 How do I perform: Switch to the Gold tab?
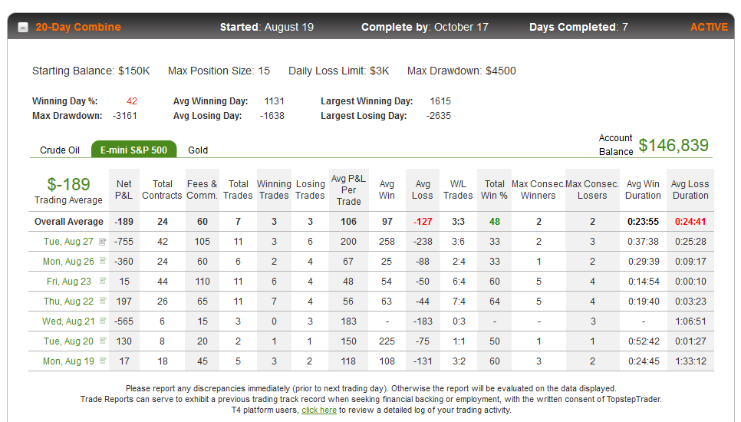point(198,150)
